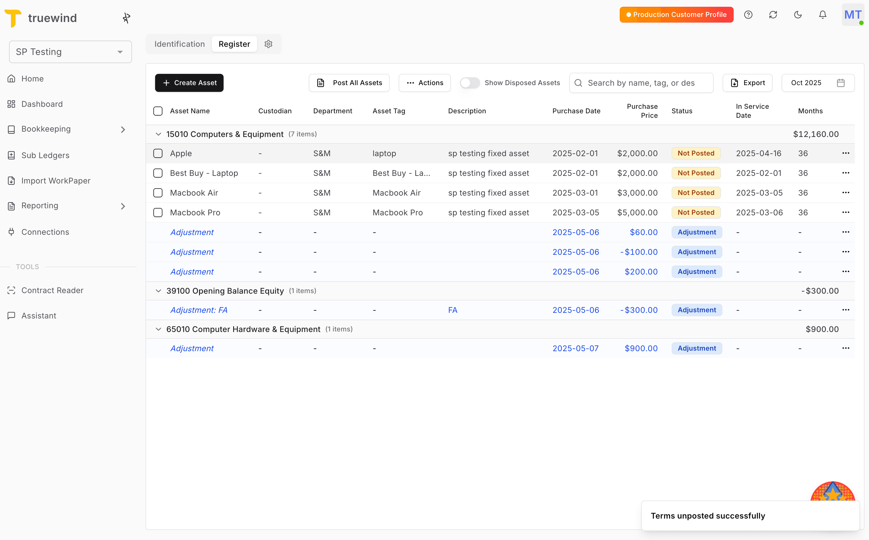869x540 pixels.
Task: Check the select-all assets checkbox
Action: 158,111
